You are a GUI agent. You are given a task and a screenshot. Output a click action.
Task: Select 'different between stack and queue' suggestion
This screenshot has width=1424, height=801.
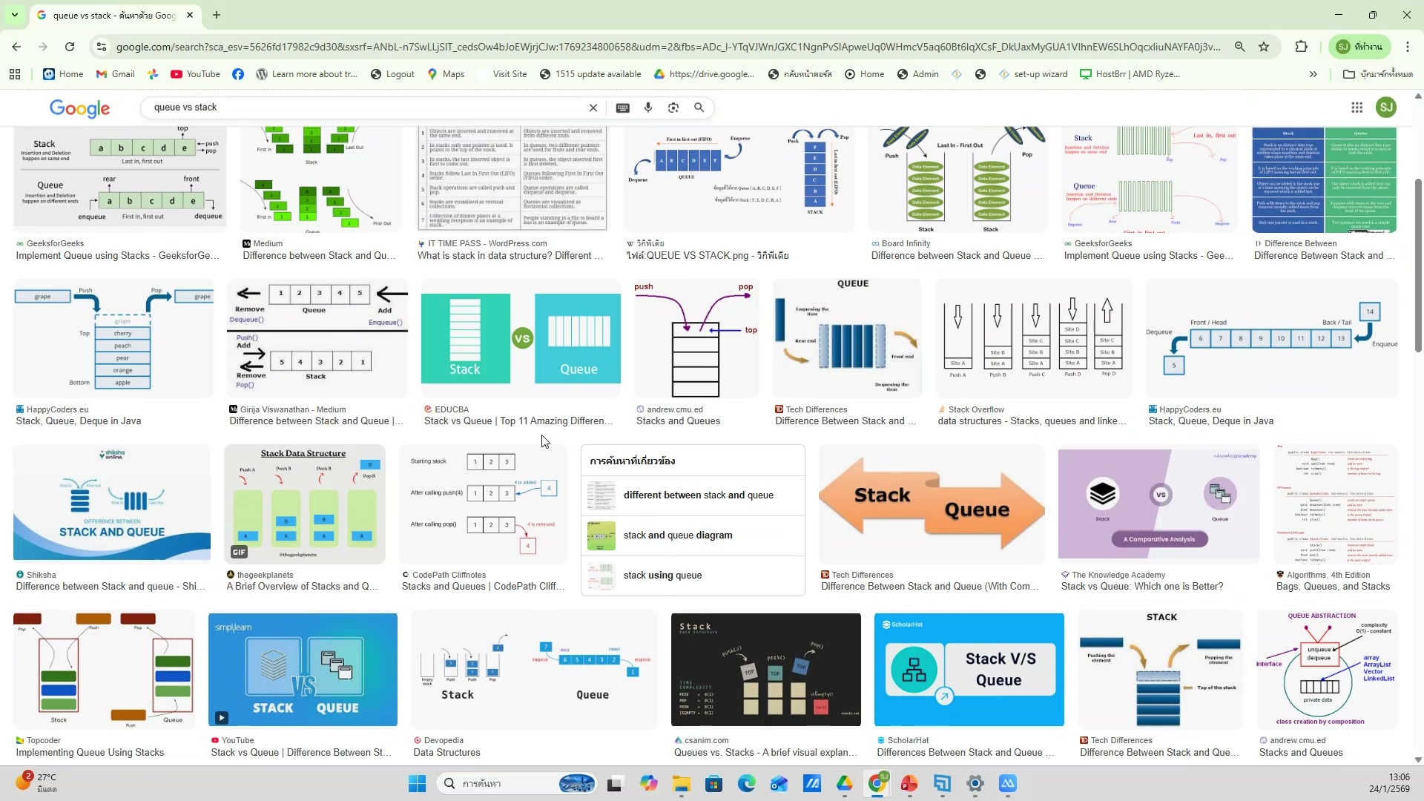coord(698,495)
